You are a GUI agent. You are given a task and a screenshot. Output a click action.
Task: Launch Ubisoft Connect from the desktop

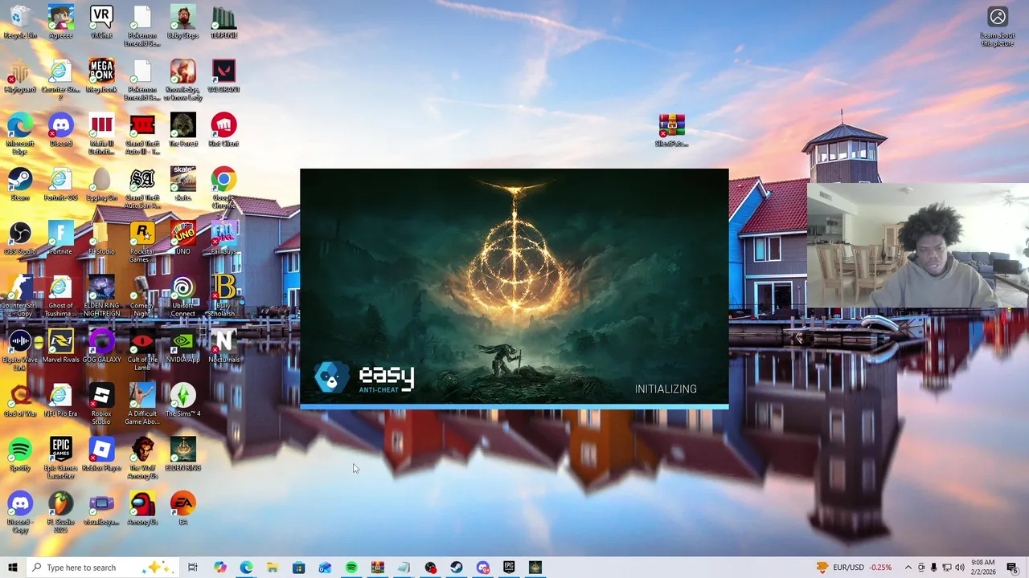click(182, 296)
